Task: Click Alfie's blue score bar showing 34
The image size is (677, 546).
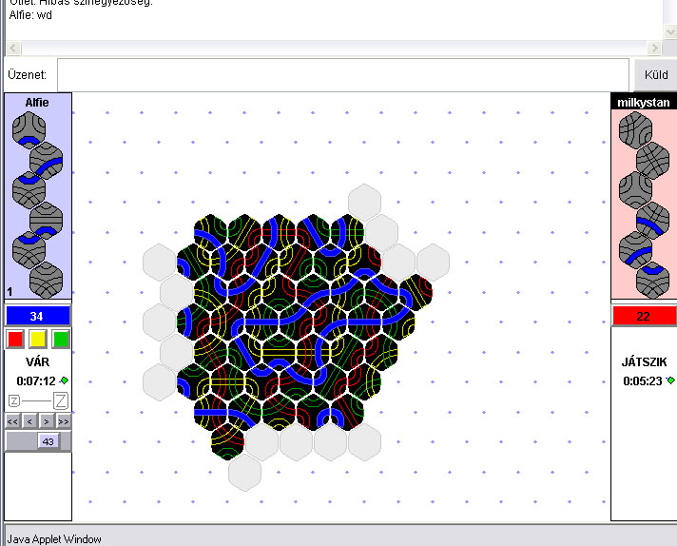Action: (x=38, y=316)
